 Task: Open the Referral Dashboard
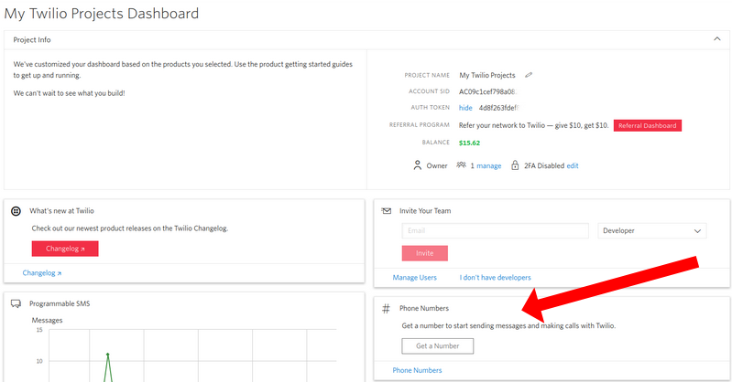(x=647, y=126)
